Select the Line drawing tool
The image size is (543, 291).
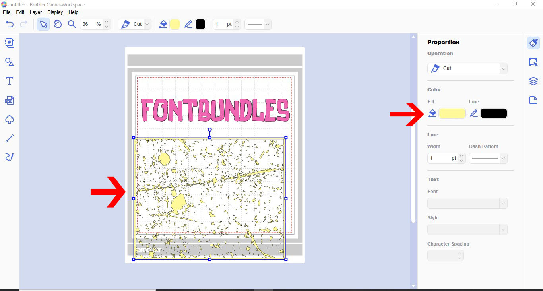point(10,138)
